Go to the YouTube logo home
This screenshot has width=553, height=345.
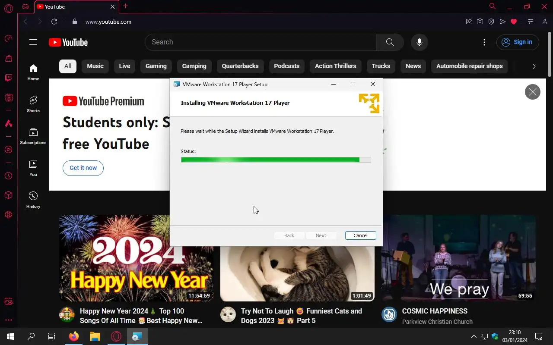point(68,42)
